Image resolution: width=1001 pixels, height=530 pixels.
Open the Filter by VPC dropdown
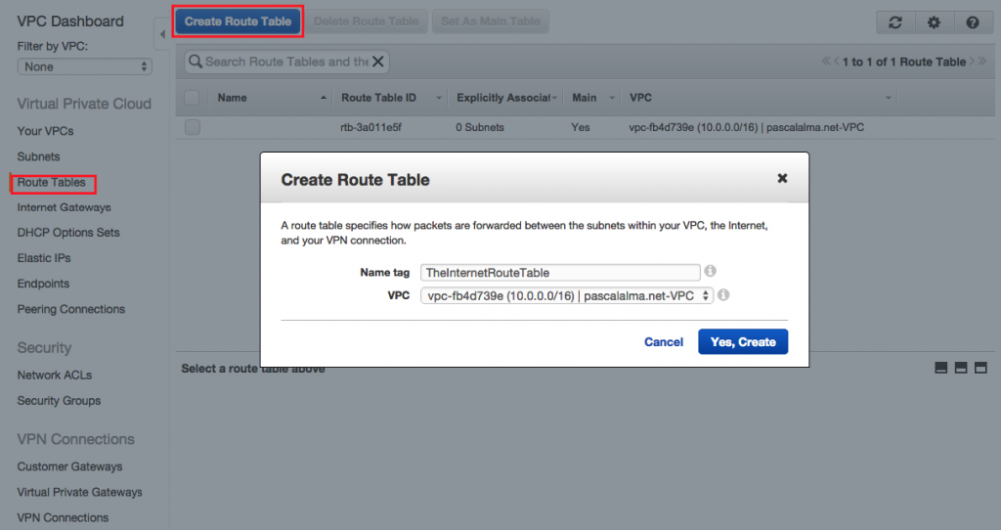[85, 66]
